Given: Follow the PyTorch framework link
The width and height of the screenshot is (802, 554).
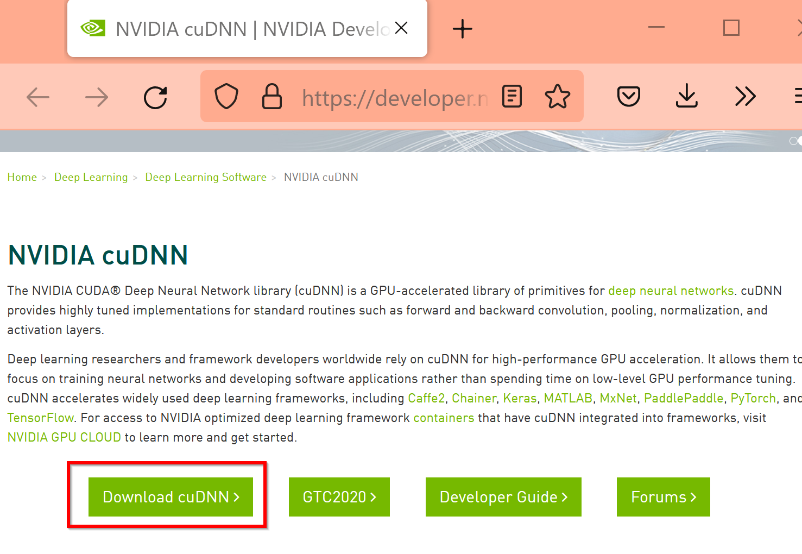Looking at the screenshot, I should click(753, 398).
